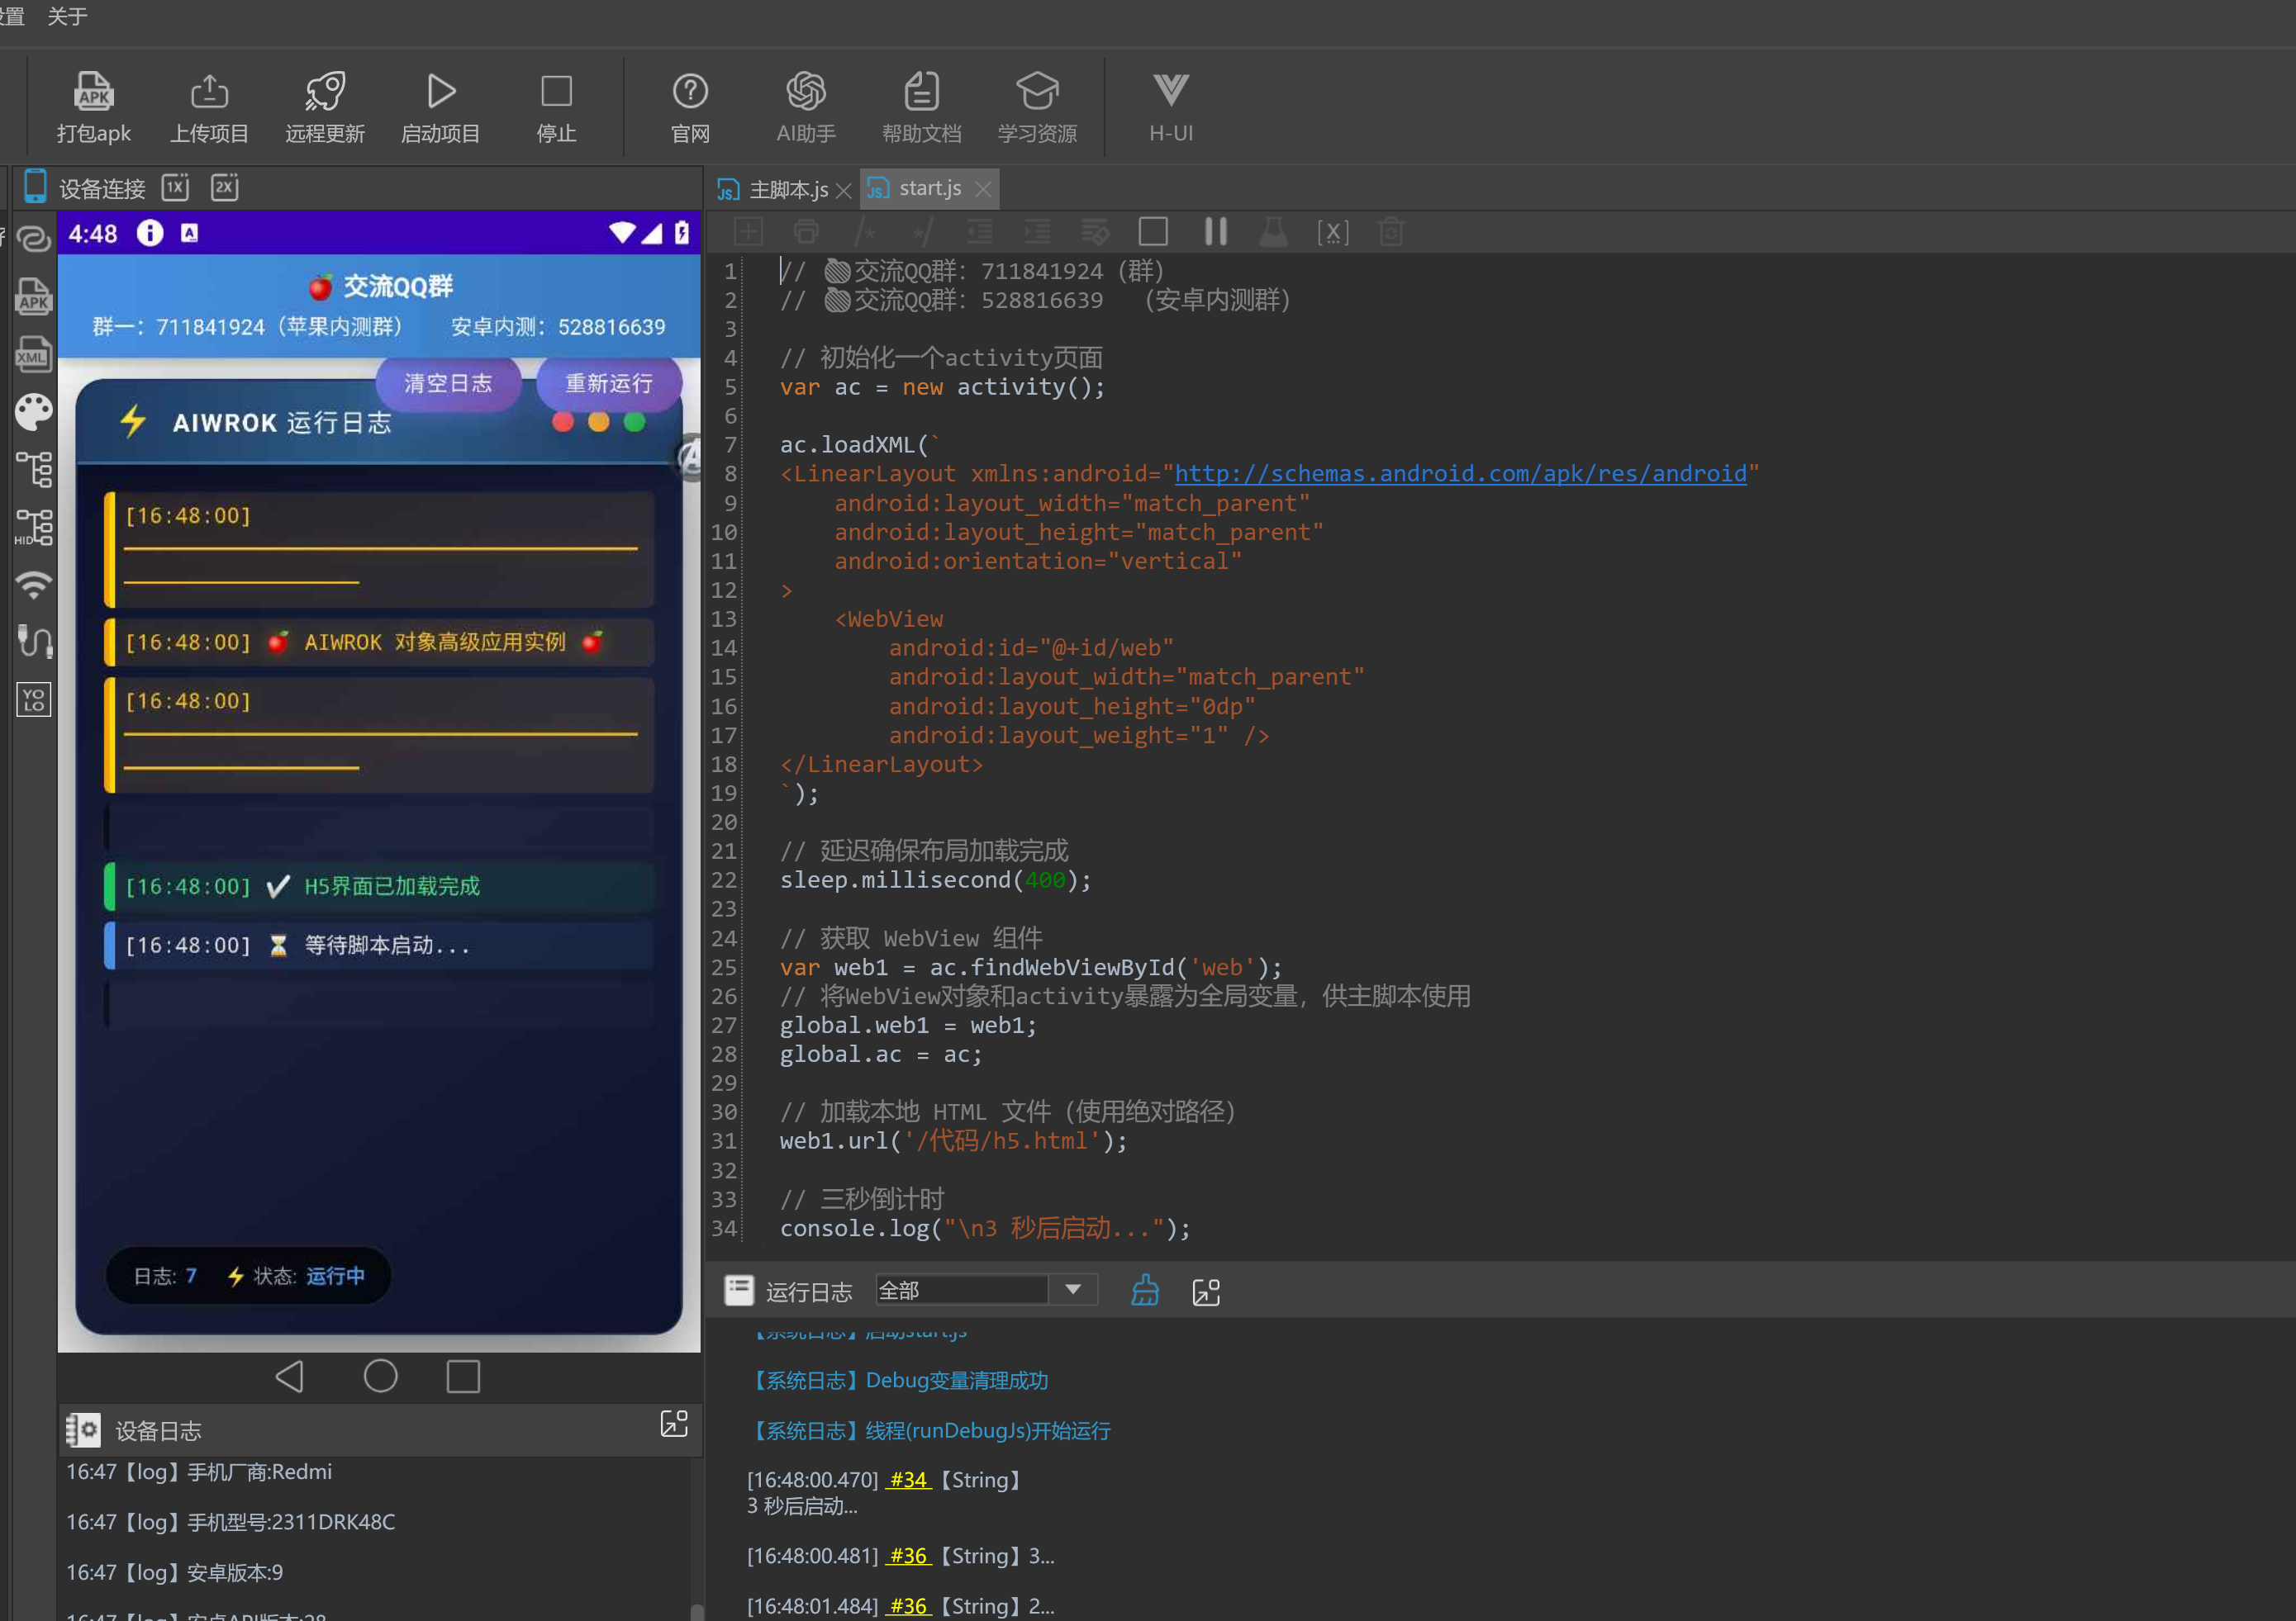Click the Debug变量清理成功 system log line
Screen dimensions: 2296x1621
898,1380
